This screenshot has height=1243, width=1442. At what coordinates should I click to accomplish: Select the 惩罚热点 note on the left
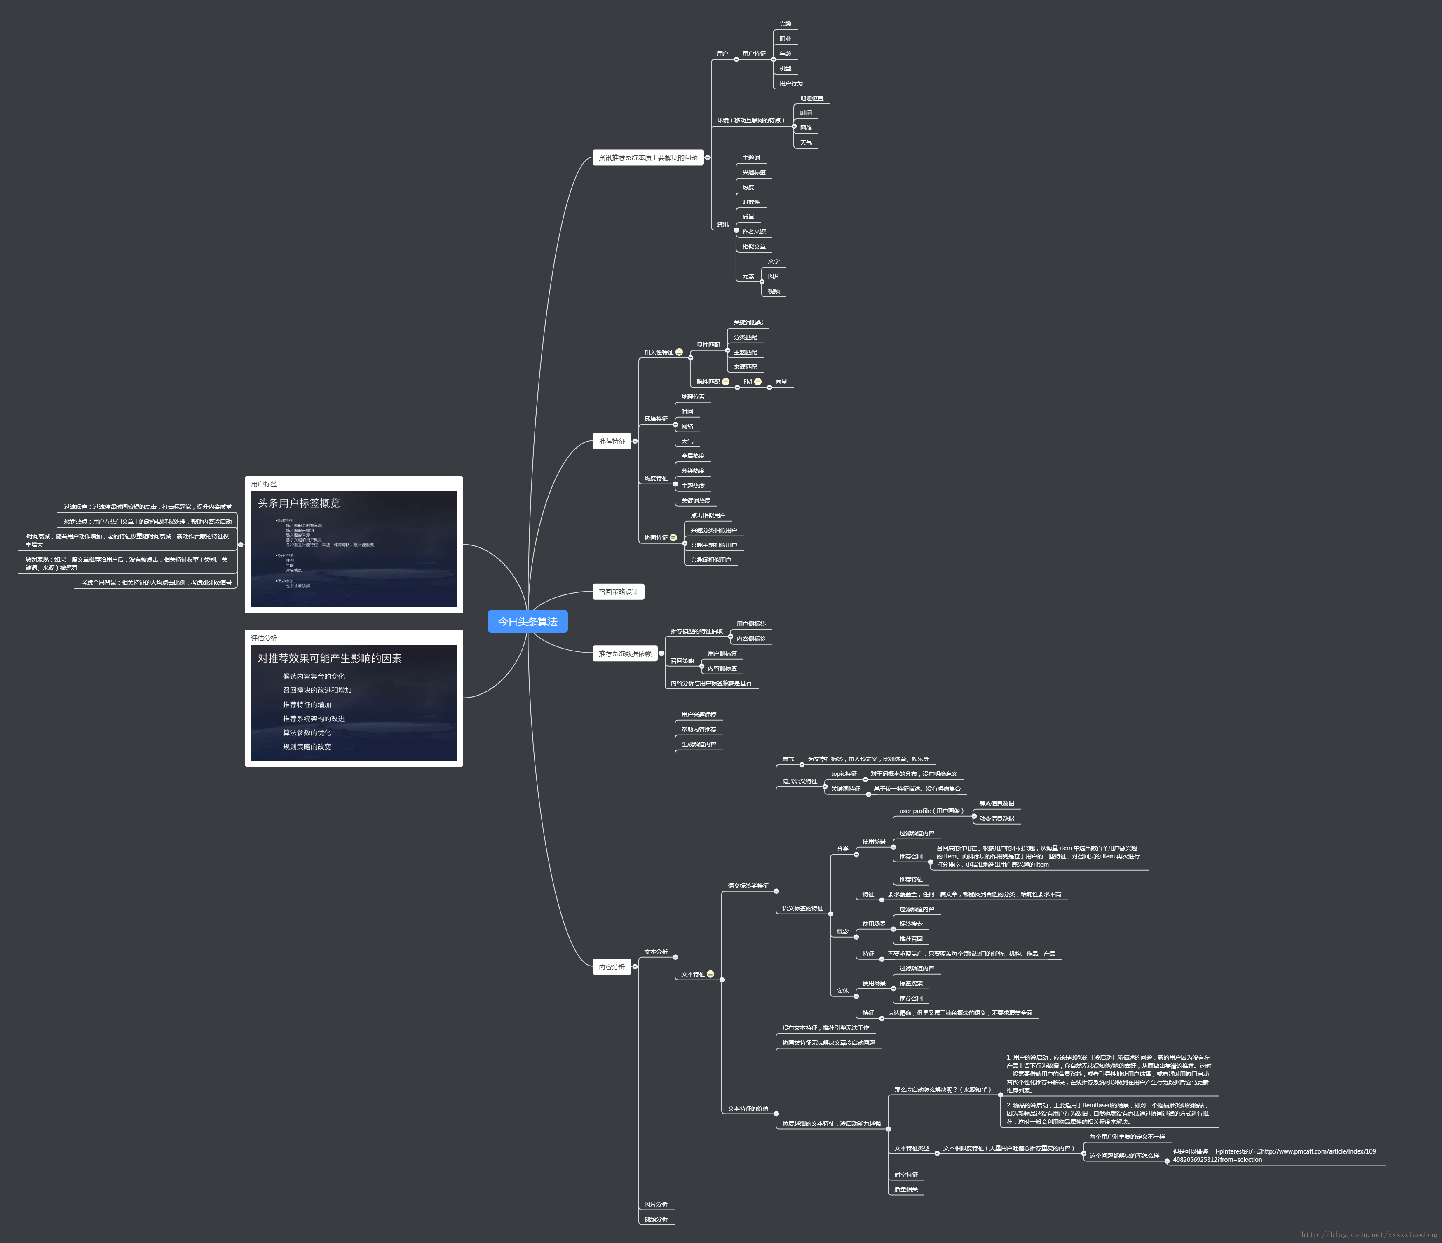coord(148,522)
